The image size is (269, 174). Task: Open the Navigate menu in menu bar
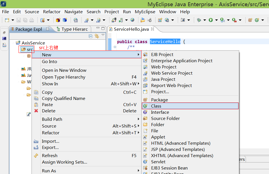click(x=73, y=12)
